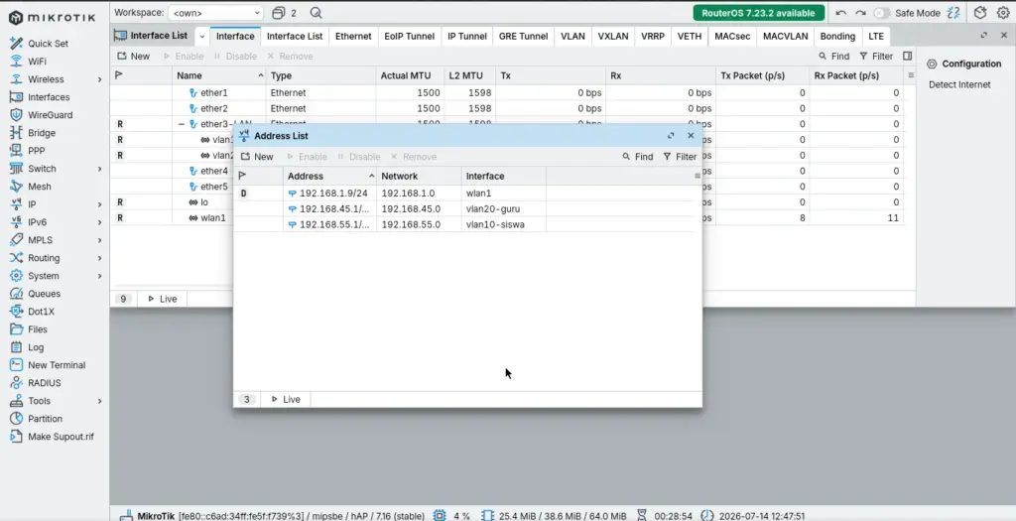This screenshot has height=521, width=1016.
Task: Switch to the VLAN tab
Action: click(x=572, y=37)
